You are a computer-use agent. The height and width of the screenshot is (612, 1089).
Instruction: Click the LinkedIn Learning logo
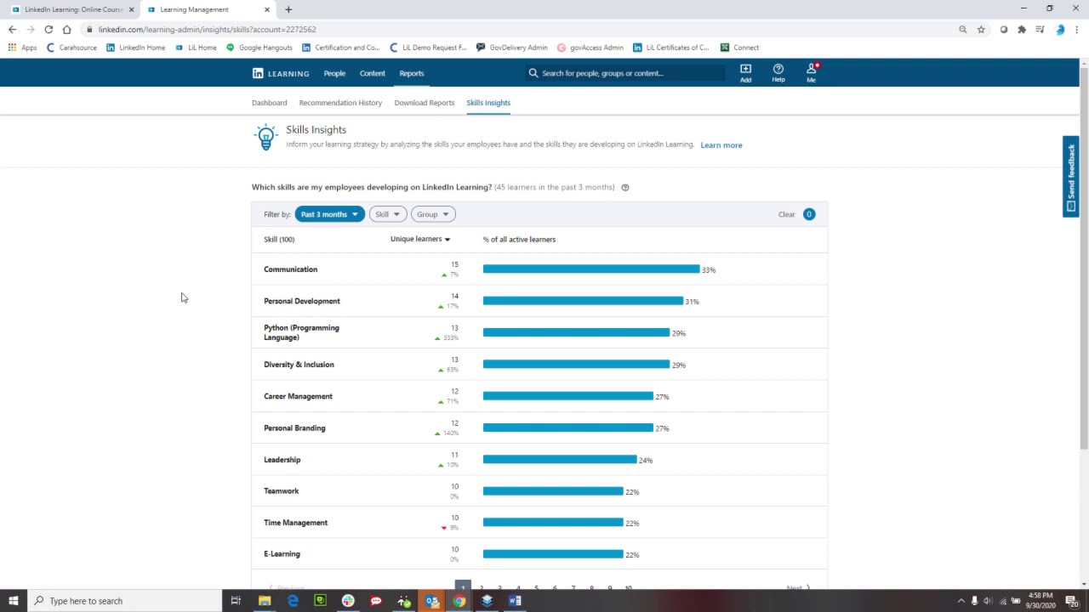(281, 73)
